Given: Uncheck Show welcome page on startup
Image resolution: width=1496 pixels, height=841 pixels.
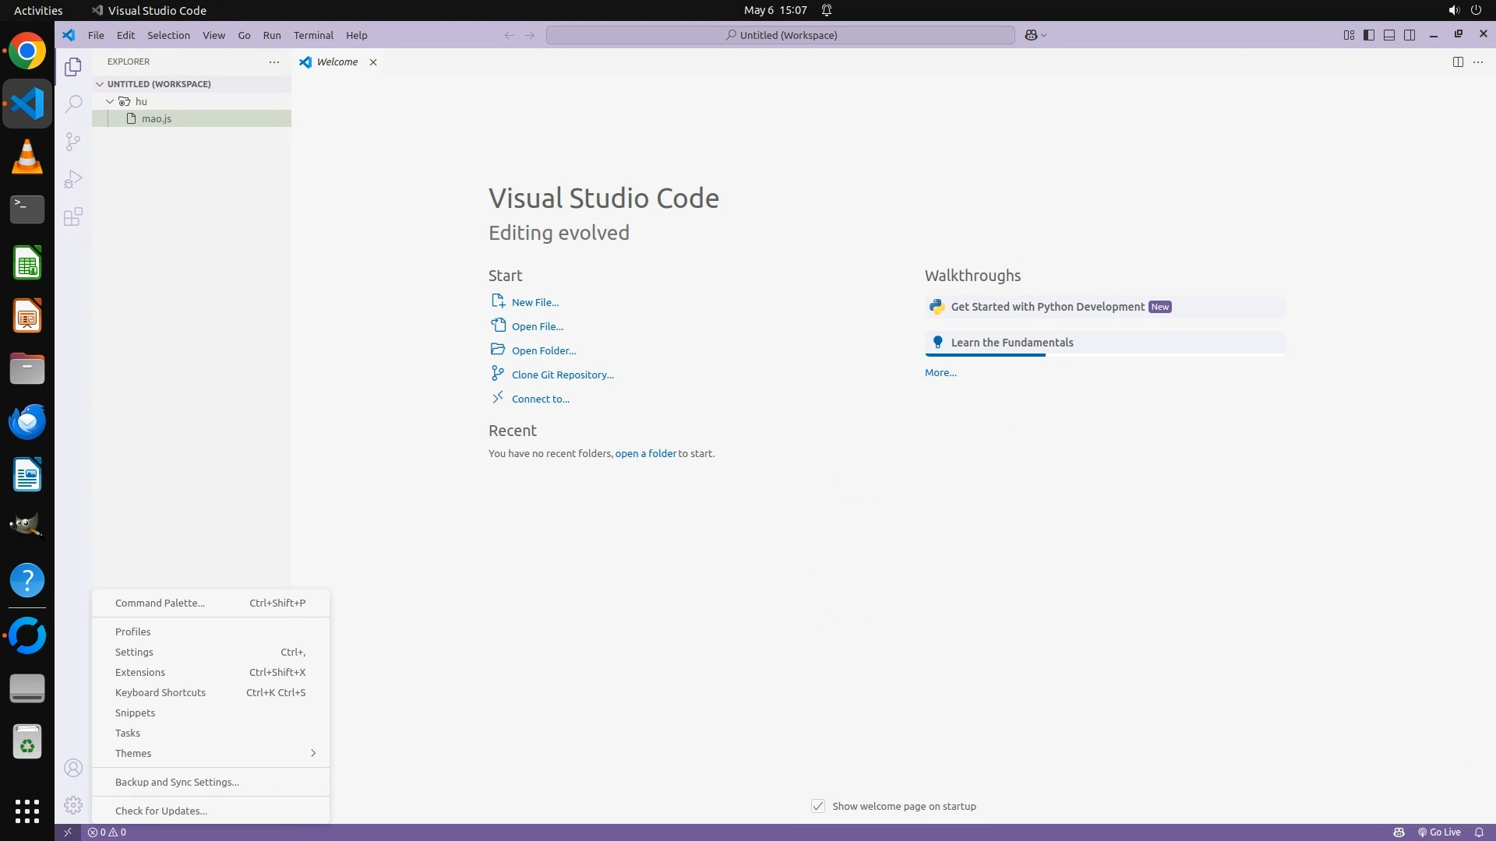Looking at the screenshot, I should click(x=818, y=806).
